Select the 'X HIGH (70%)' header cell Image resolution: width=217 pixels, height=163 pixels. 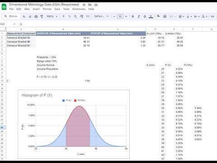[174, 34]
